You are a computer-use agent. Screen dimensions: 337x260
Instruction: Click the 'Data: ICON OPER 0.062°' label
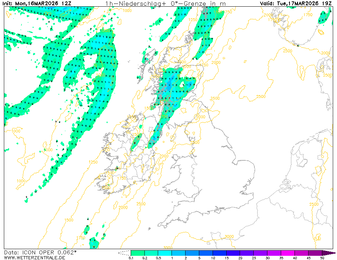click(40, 252)
